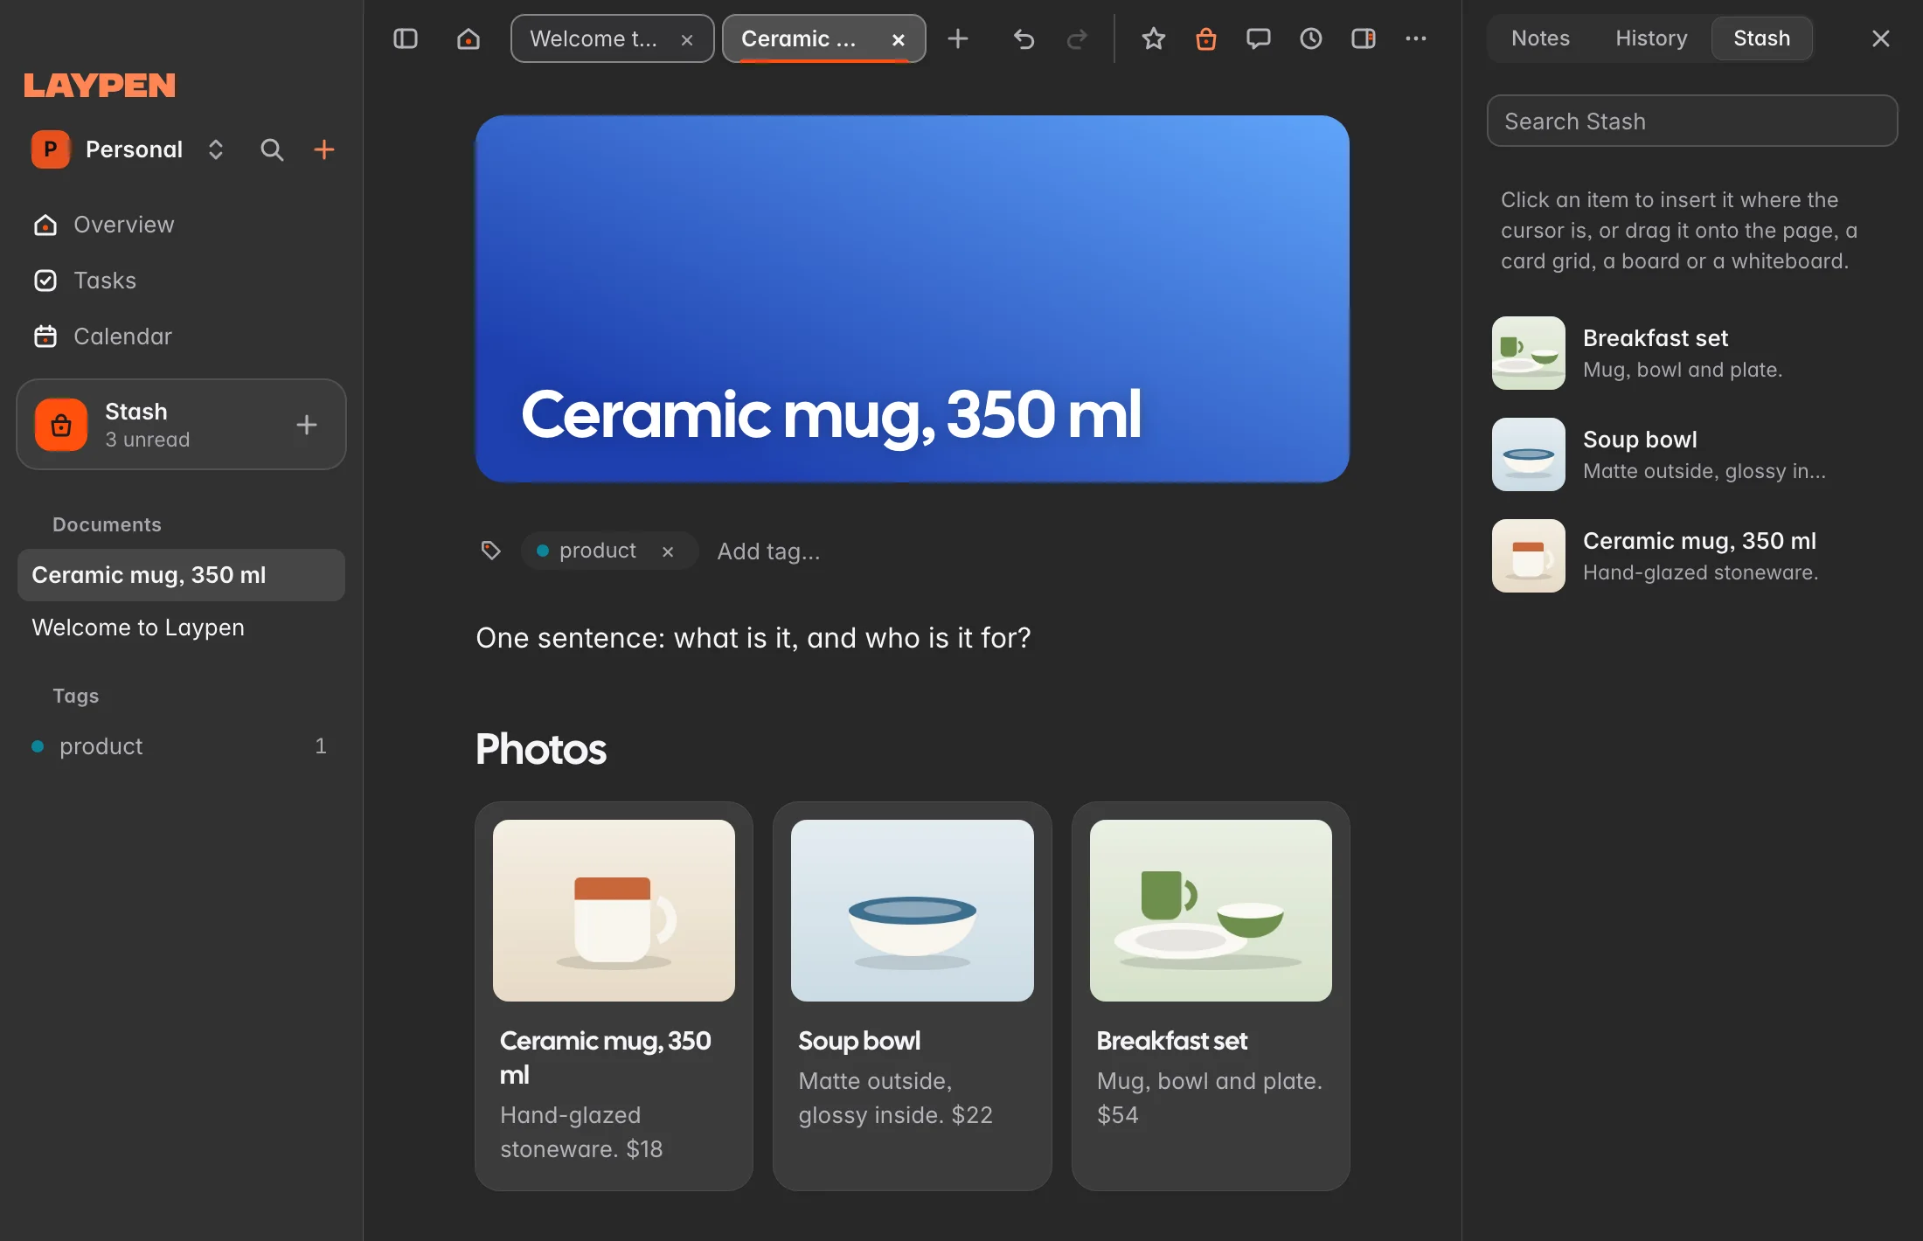Switch to the History panel tab
1923x1241 pixels.
pos(1651,38)
